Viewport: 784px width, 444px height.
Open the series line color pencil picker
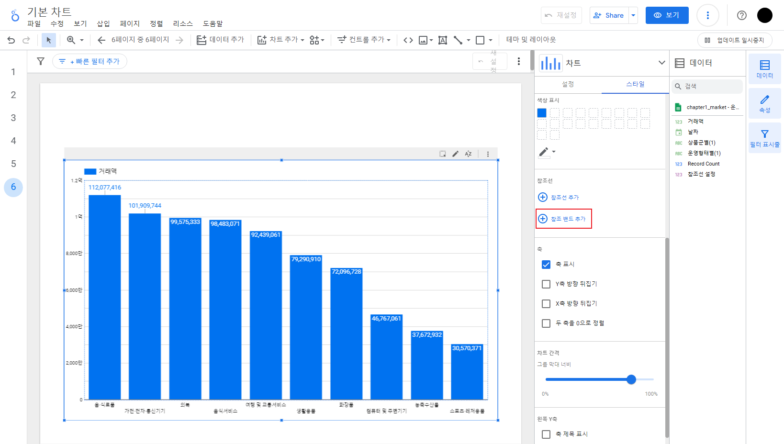click(547, 152)
